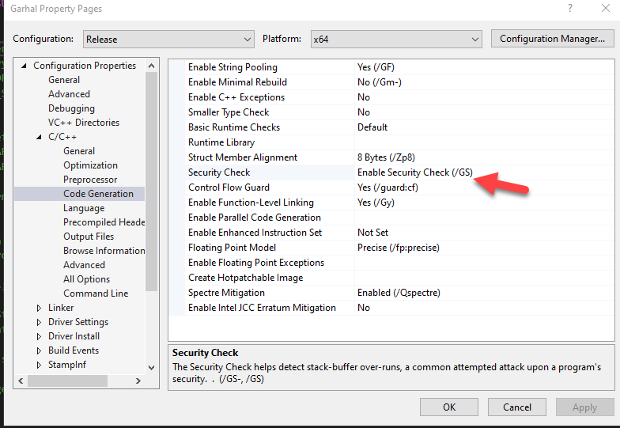Click the 8 Bytes (/Zp8) value
The width and height of the screenshot is (620, 428).
click(386, 157)
